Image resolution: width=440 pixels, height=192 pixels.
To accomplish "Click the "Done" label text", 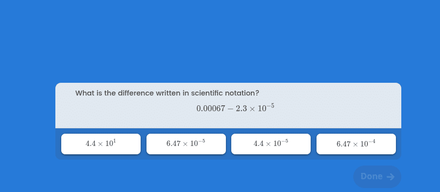I will tap(371, 176).
